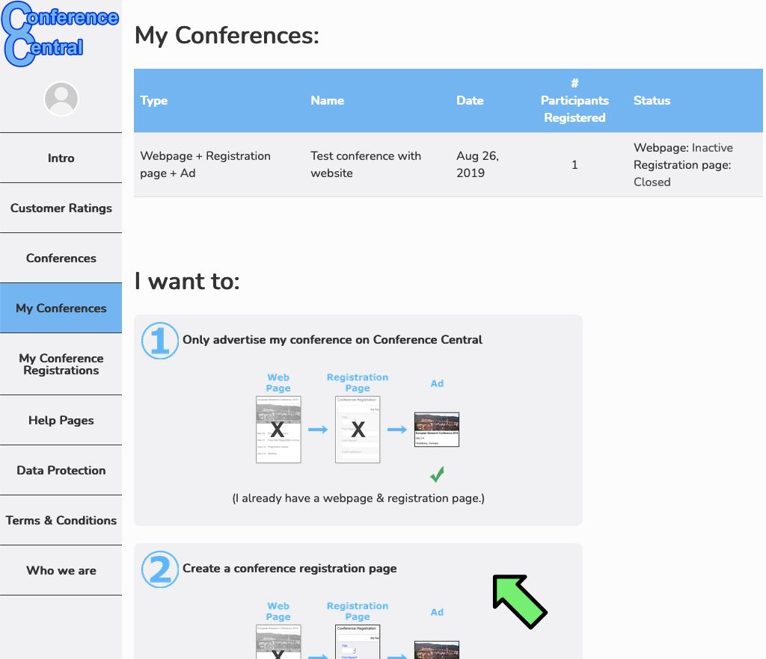766x659 pixels.
Task: Open 'Test conference with website' row
Action: point(366,164)
